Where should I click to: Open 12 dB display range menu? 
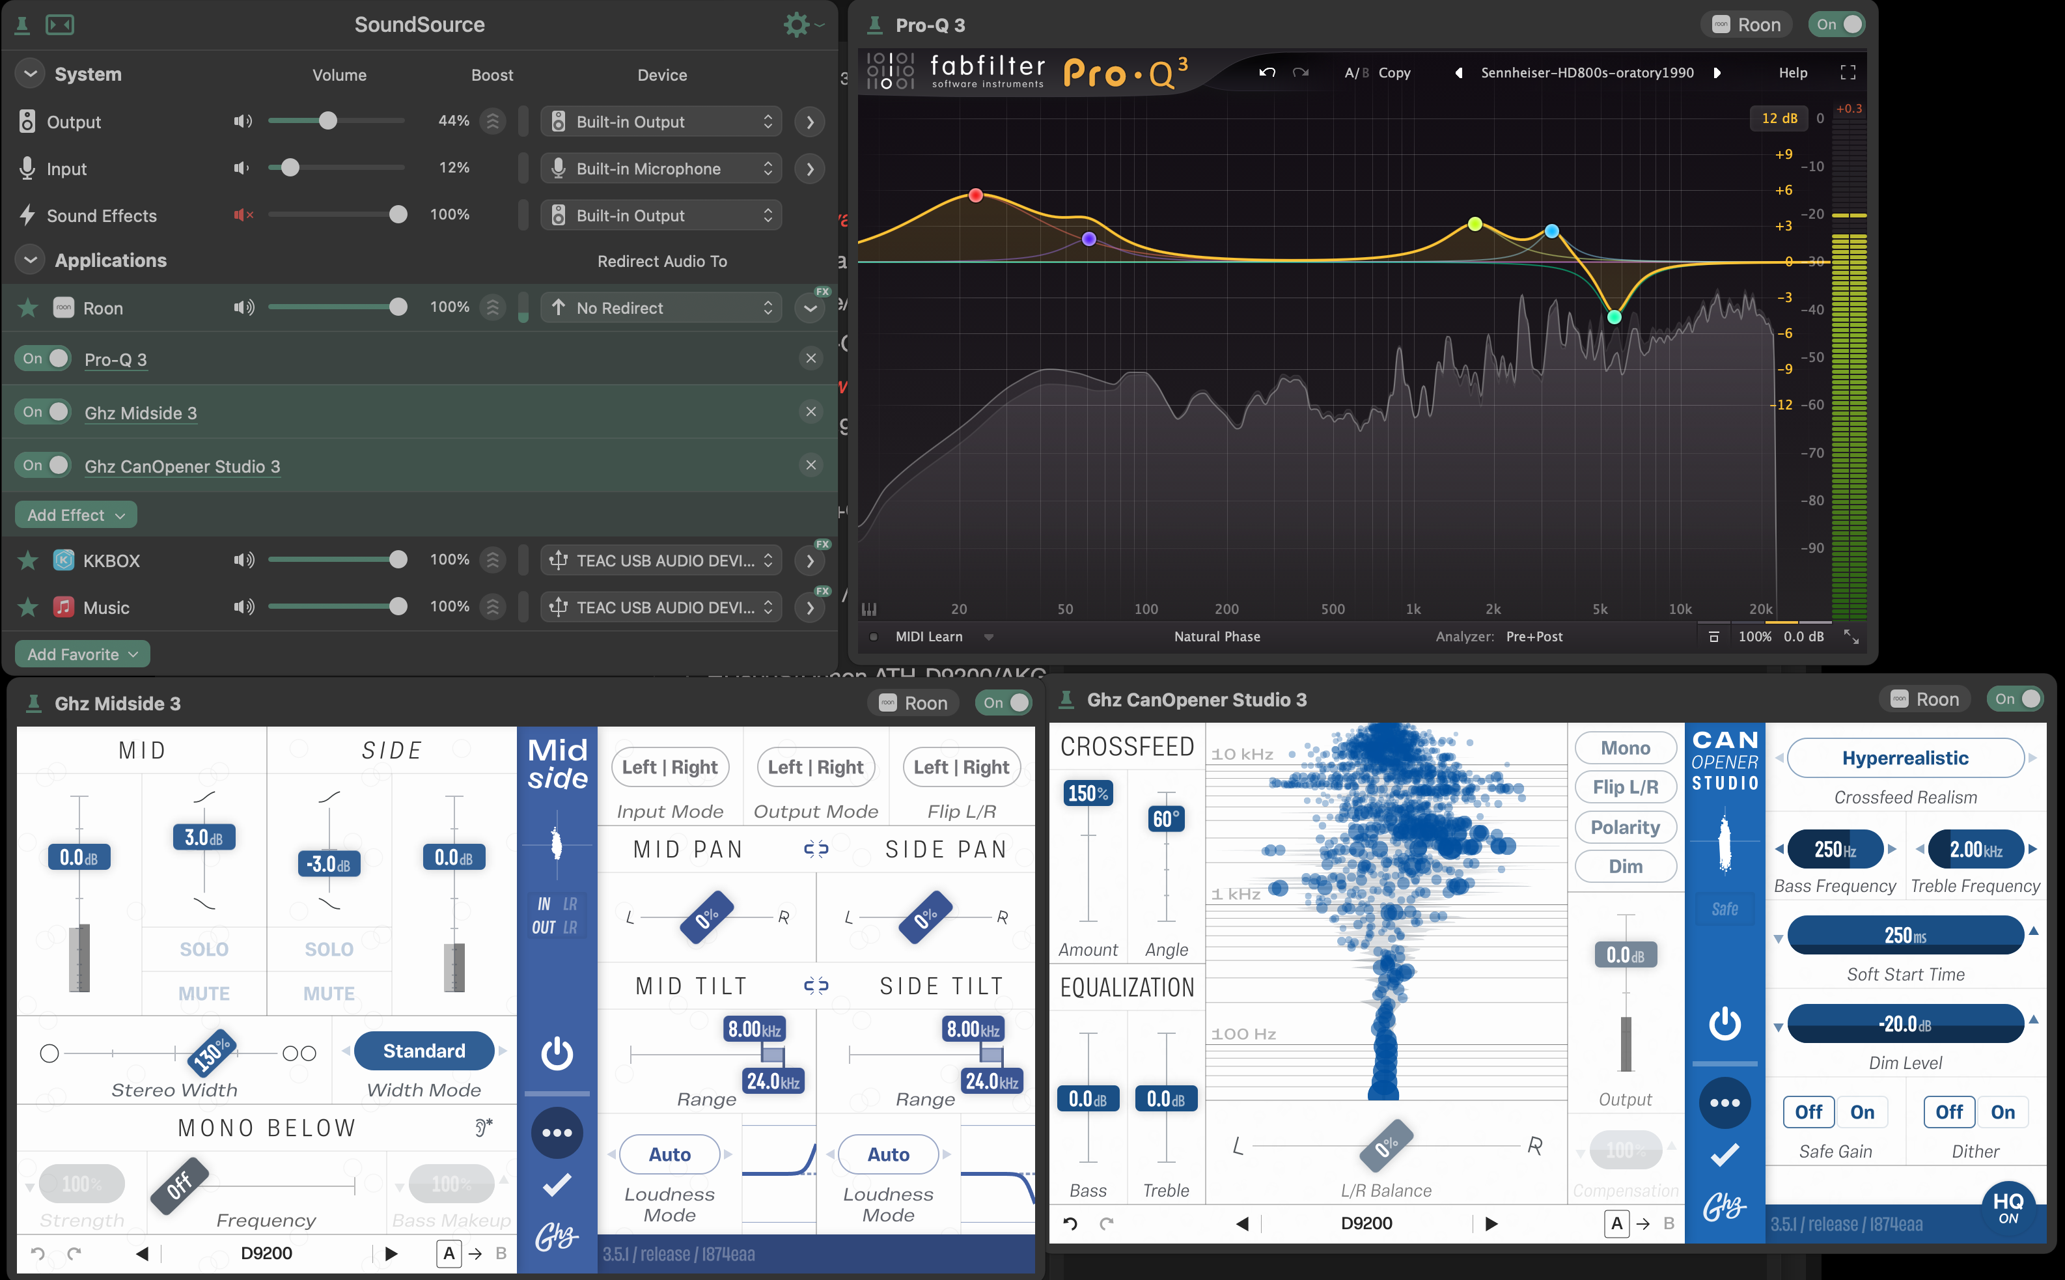tap(1779, 118)
